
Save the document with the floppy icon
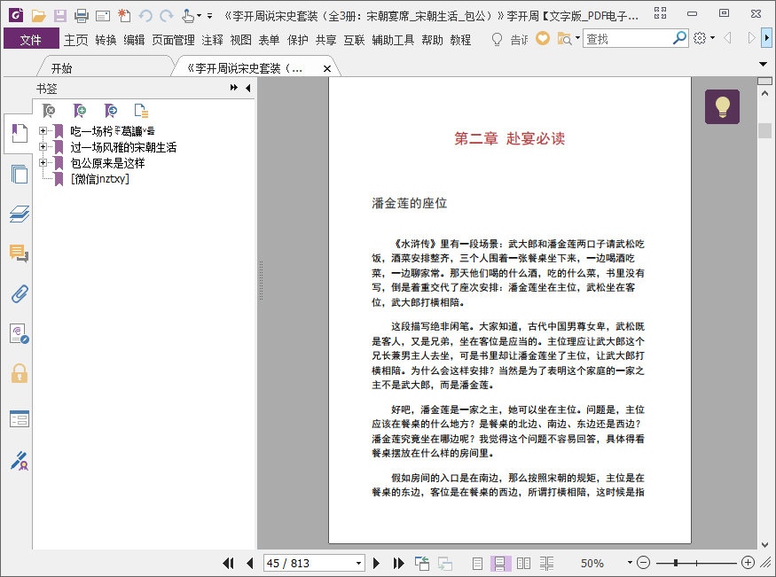(60, 16)
